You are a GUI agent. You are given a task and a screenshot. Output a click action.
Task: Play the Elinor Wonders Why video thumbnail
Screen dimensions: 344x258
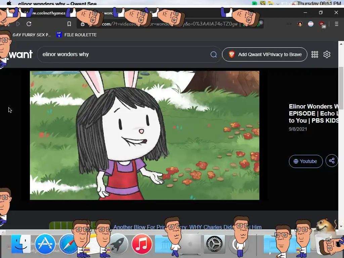(x=144, y=135)
